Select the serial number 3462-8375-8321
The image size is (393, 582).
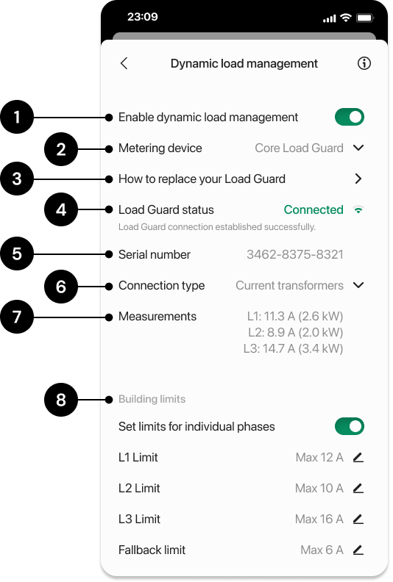click(x=295, y=254)
